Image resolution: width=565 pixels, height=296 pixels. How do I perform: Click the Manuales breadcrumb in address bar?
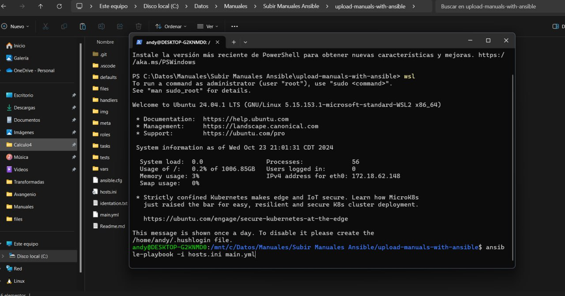point(235,6)
